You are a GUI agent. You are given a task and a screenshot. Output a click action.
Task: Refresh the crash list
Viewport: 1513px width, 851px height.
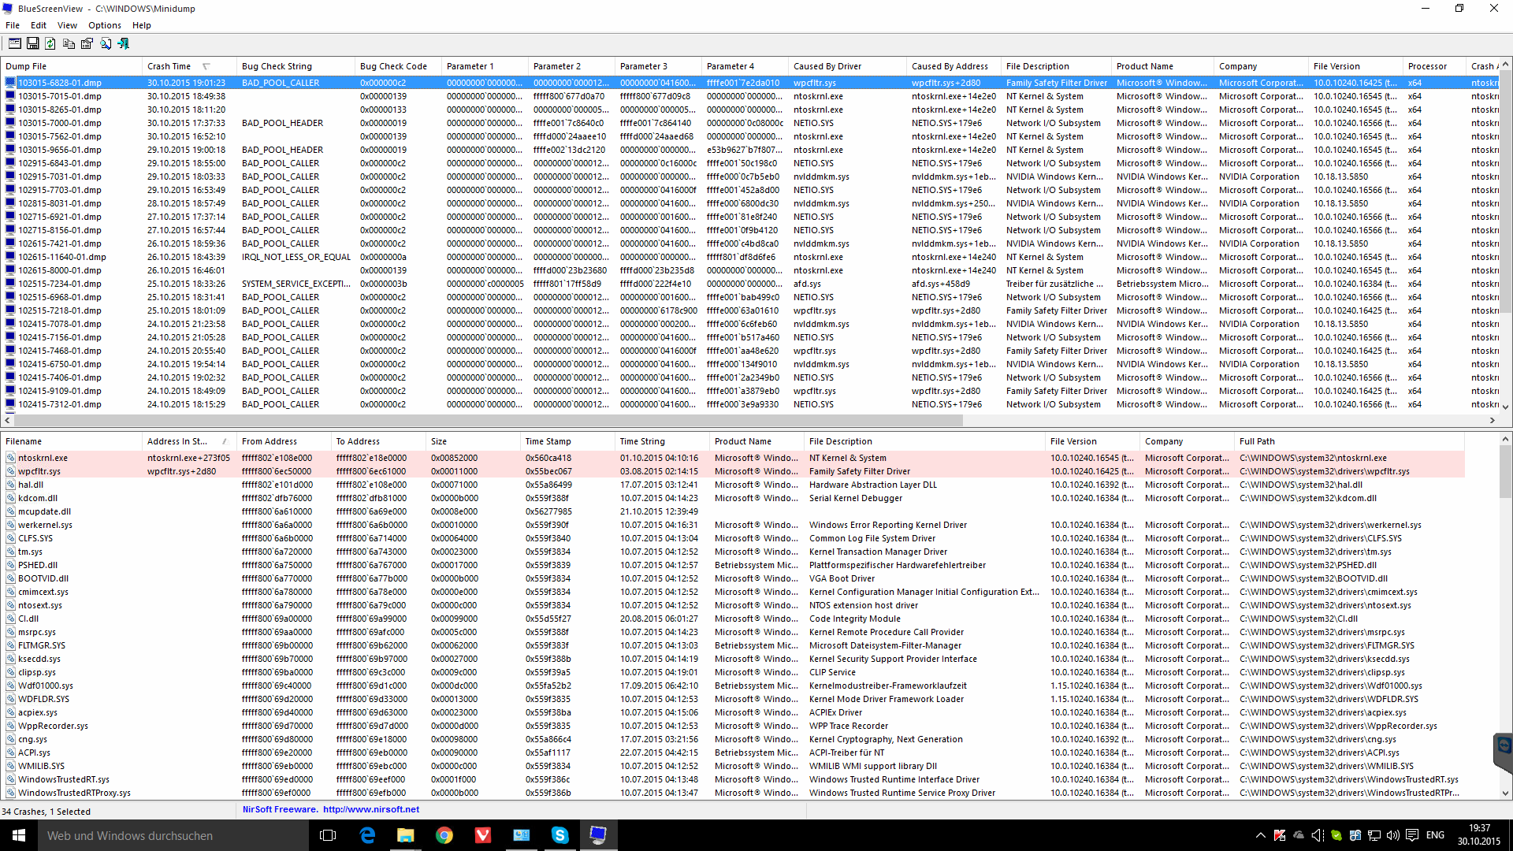[50, 44]
